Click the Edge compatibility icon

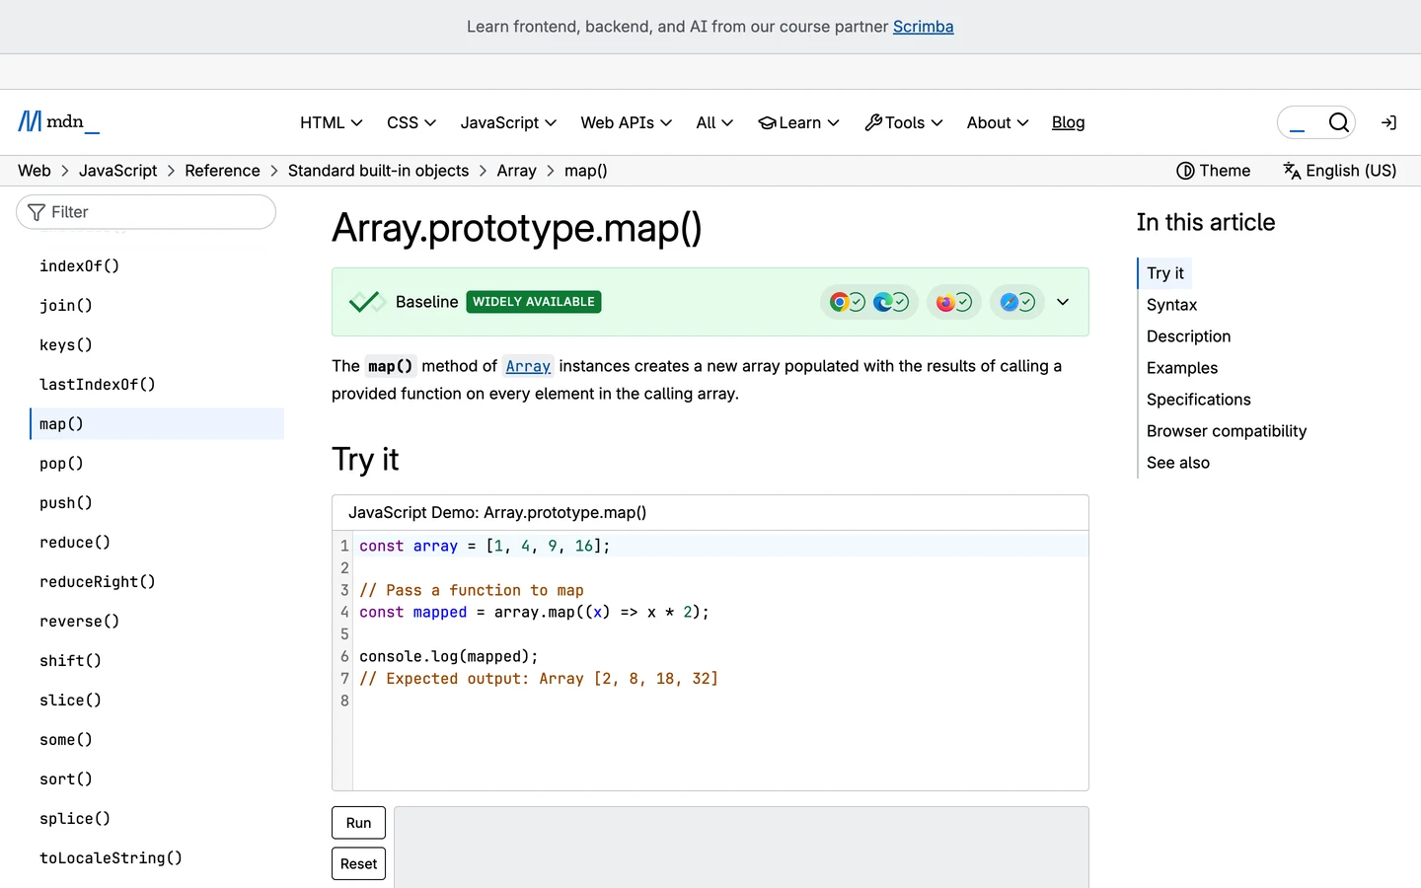(882, 302)
